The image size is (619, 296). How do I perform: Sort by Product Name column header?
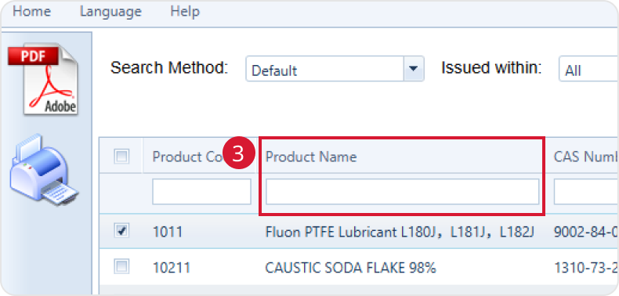point(311,157)
